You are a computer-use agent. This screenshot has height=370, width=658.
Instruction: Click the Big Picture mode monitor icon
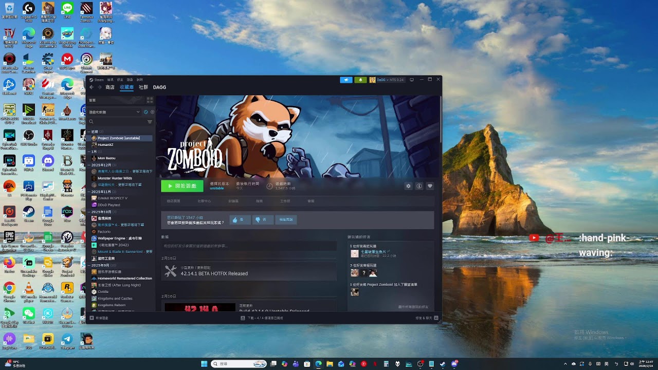point(412,80)
